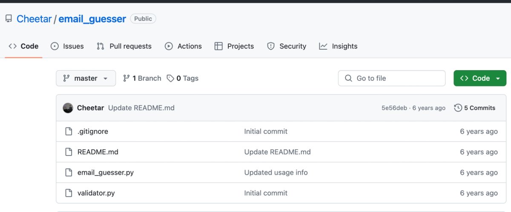Open the email_guesser.py file
Screen dimensions: 511x212
point(106,172)
